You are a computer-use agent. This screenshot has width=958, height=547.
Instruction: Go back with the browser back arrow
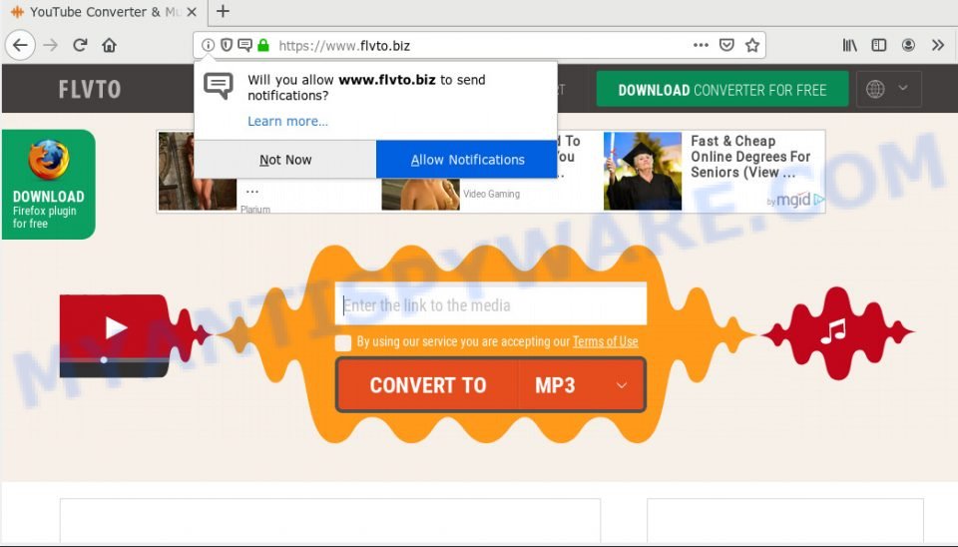pos(20,45)
